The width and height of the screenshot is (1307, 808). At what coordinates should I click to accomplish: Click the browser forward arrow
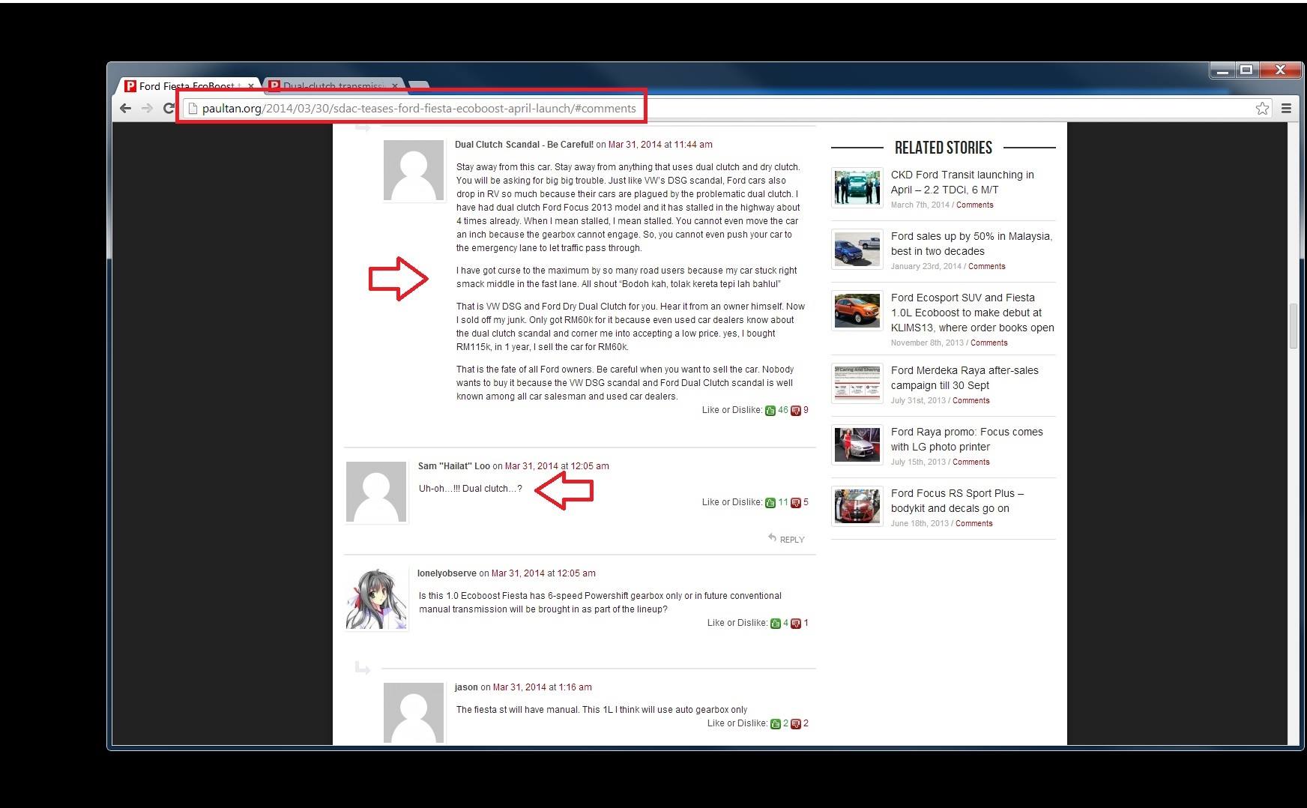click(x=147, y=109)
